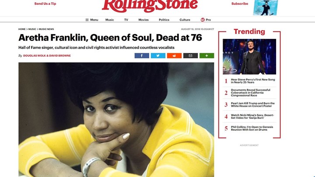315x177 pixels.
Task: Click magazine cover image next to Subscribe
Action: [266, 7]
